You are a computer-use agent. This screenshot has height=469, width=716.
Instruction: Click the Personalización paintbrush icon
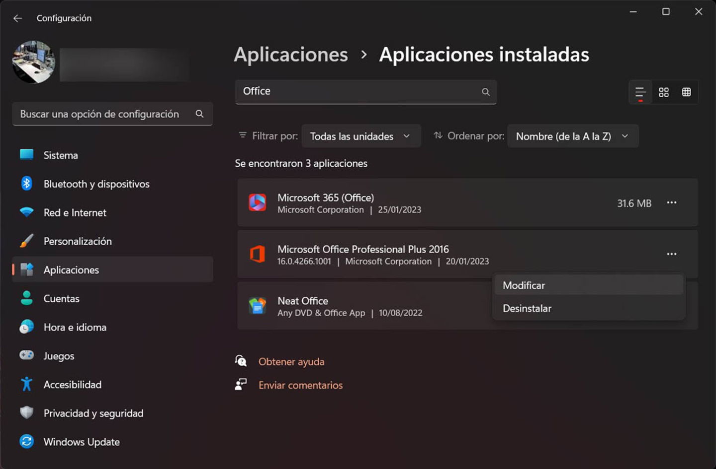[26, 241]
